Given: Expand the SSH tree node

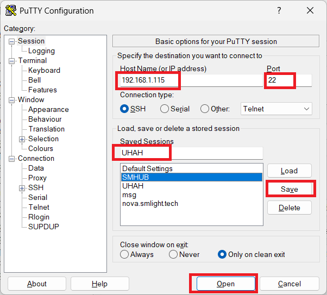Looking at the screenshot, I should point(22,188).
